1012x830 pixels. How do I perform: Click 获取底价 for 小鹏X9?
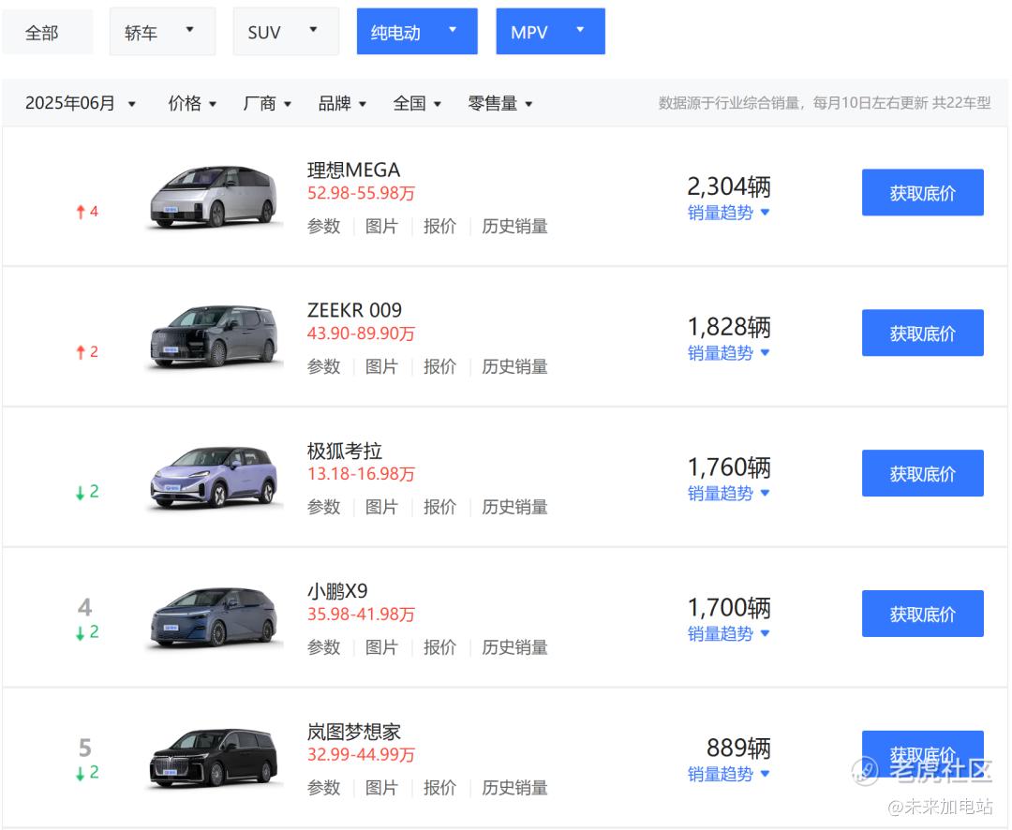[x=922, y=614]
